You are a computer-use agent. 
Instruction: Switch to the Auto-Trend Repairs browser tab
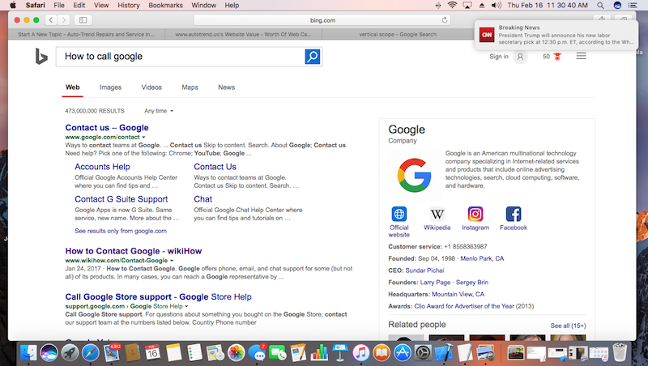(87, 34)
